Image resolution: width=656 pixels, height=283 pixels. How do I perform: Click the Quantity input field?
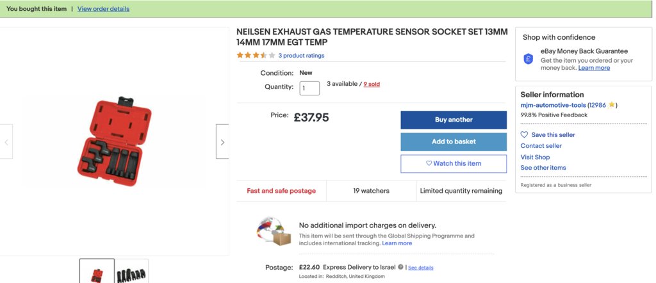(x=309, y=88)
